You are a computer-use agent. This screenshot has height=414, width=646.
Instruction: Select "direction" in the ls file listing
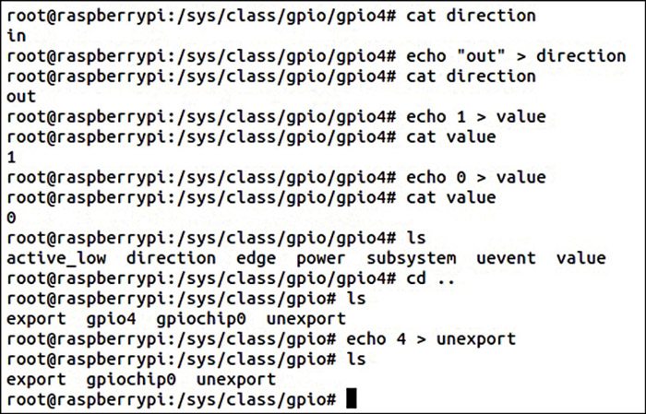tap(171, 258)
